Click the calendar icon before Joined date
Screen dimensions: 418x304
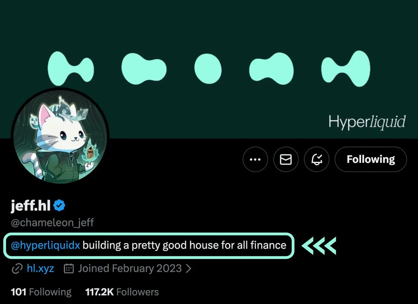pyautogui.click(x=69, y=268)
